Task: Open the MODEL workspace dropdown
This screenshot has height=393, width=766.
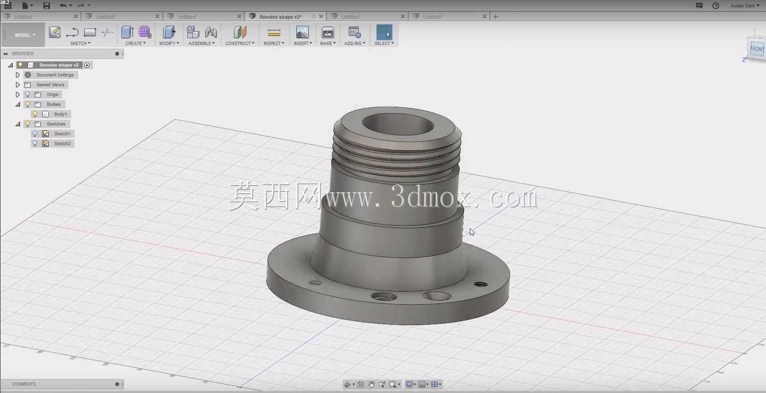Action: point(25,35)
